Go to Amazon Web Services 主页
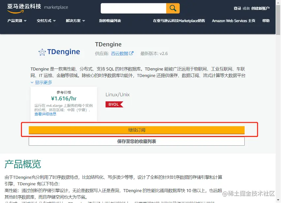 coord(233,20)
